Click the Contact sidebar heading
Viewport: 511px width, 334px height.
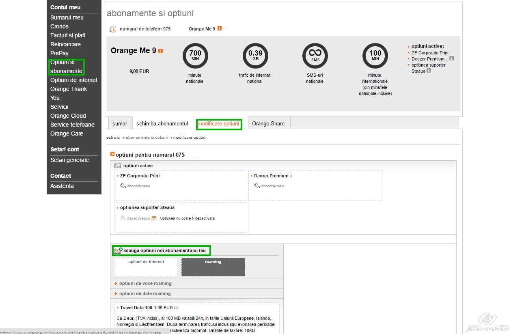coord(61,176)
